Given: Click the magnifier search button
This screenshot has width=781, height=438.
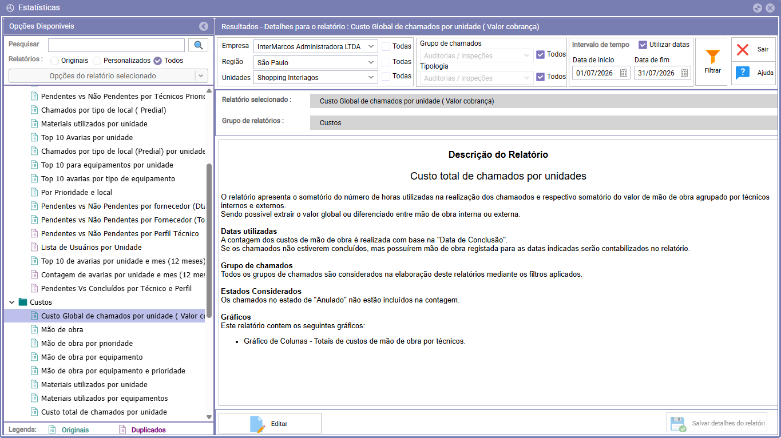Looking at the screenshot, I should (198, 45).
